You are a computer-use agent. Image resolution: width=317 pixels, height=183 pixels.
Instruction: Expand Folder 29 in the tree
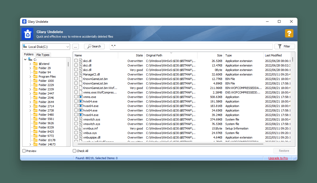point(30,68)
